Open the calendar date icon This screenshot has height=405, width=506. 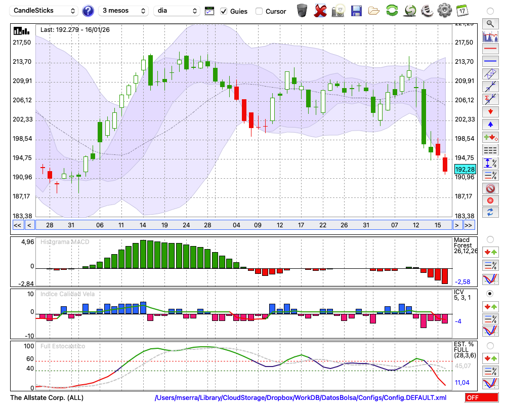(462, 11)
